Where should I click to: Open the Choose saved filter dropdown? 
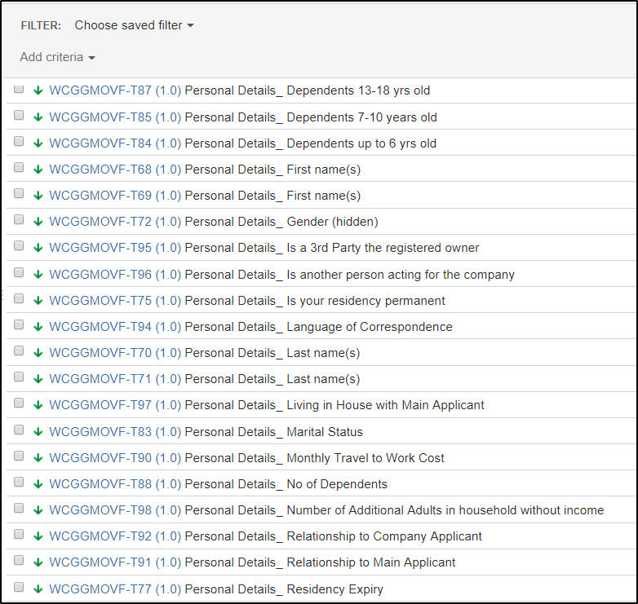(x=134, y=25)
